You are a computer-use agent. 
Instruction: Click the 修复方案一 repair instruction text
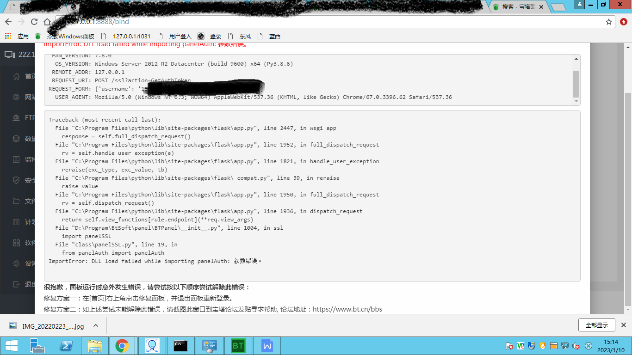(139, 298)
